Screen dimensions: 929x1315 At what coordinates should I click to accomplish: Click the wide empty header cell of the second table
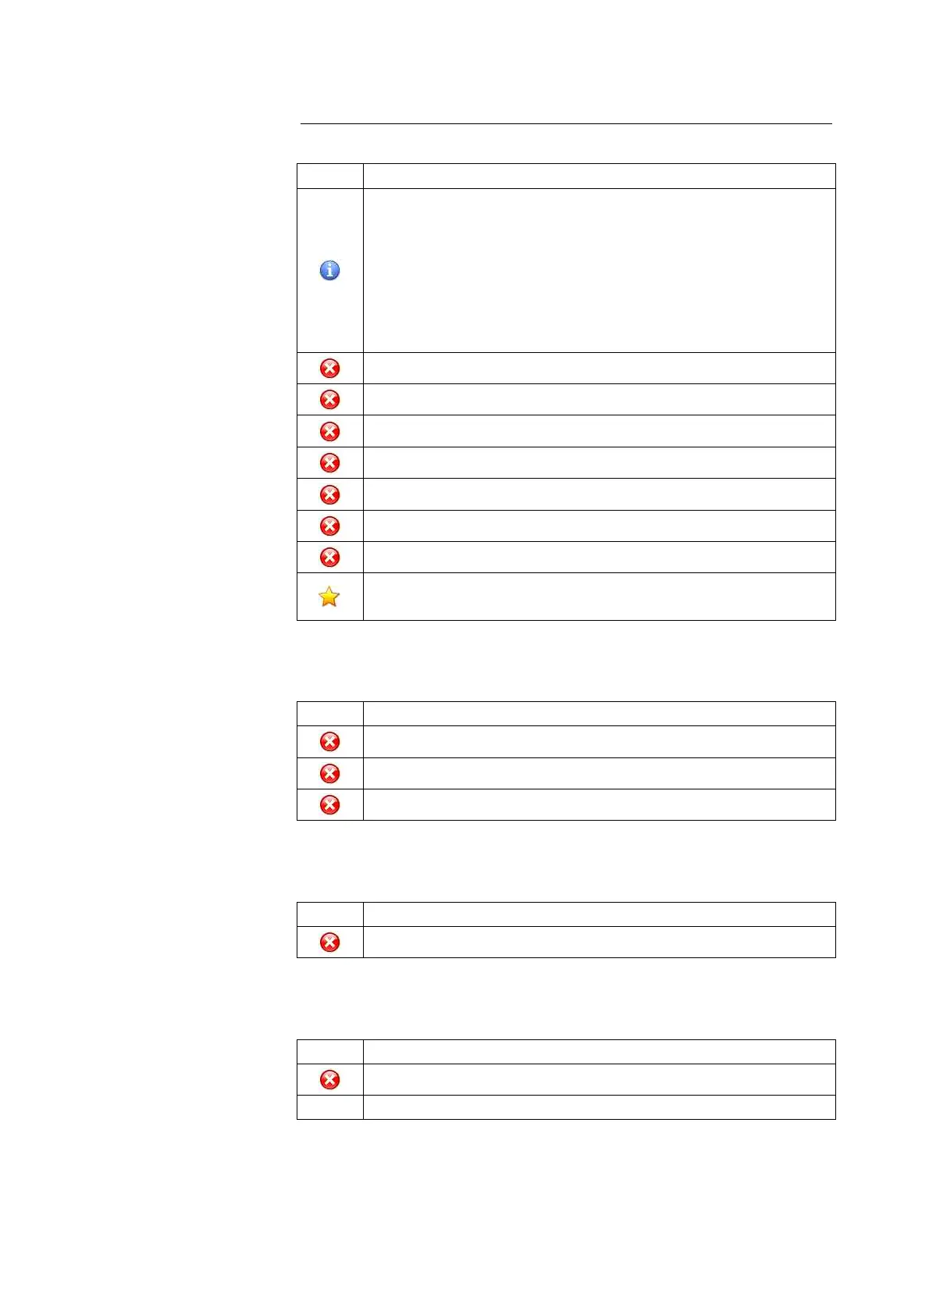pyautogui.click(x=599, y=714)
